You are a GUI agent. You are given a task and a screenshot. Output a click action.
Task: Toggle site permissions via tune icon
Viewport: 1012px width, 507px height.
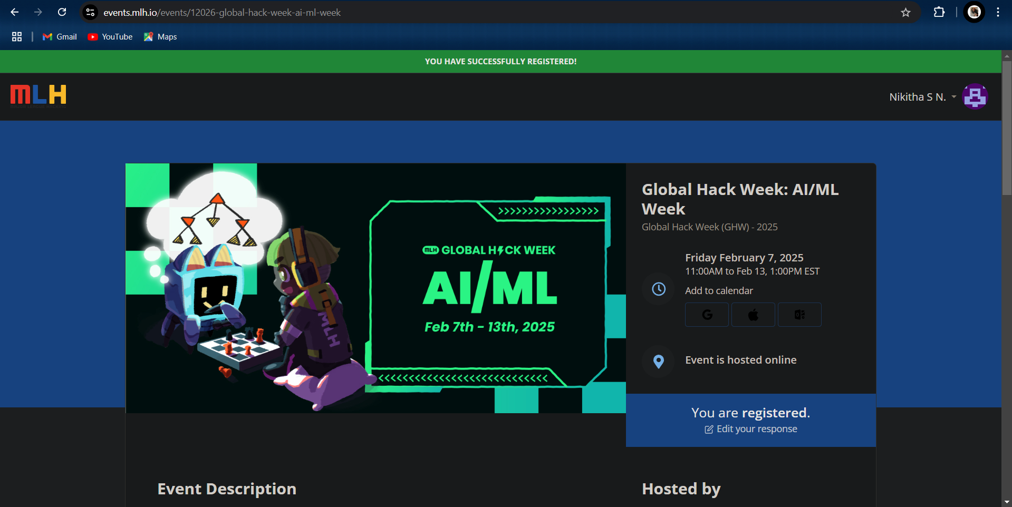(90, 12)
